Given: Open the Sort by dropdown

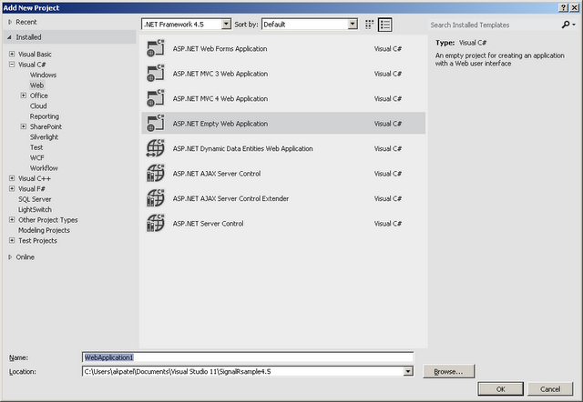Looking at the screenshot, I should pyautogui.click(x=353, y=25).
